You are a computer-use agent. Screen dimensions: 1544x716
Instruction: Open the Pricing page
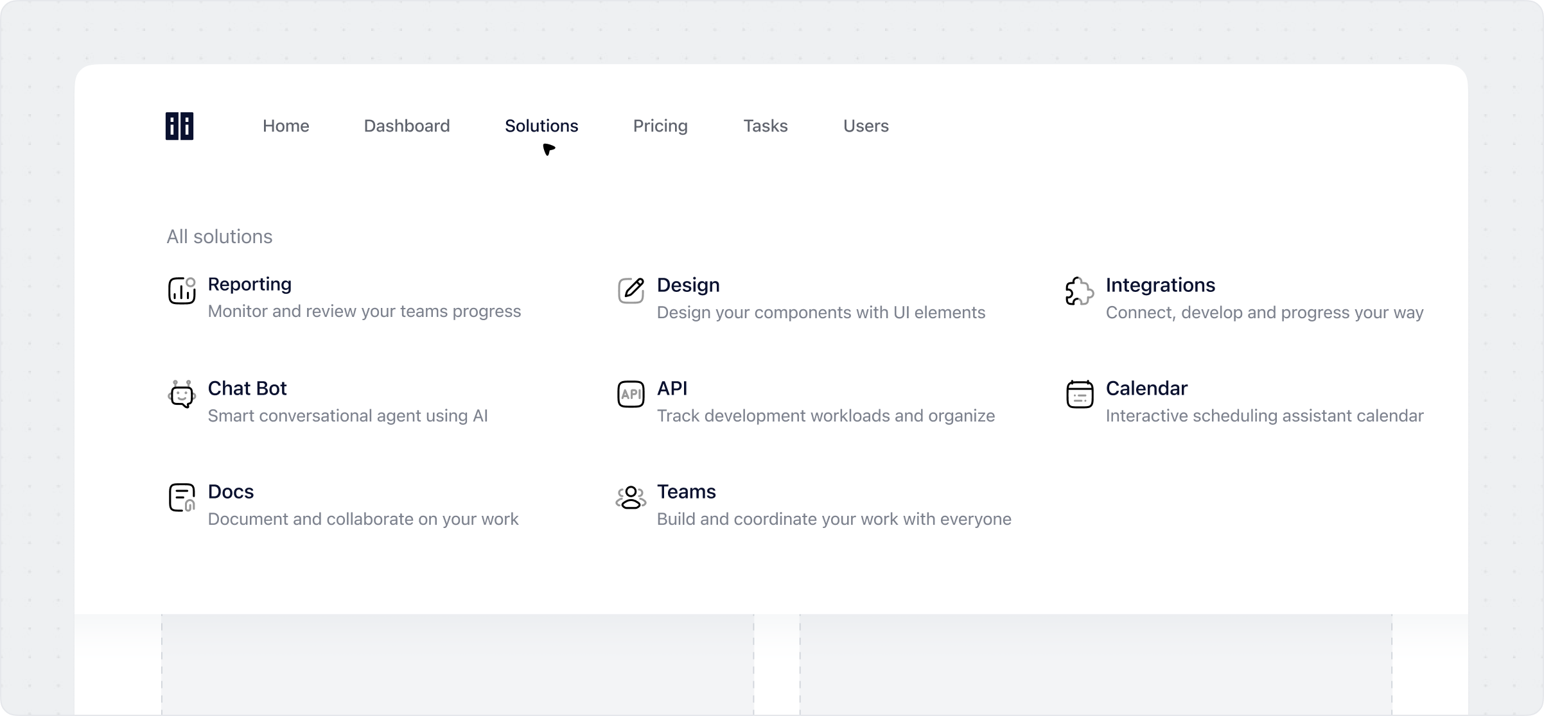coord(660,126)
